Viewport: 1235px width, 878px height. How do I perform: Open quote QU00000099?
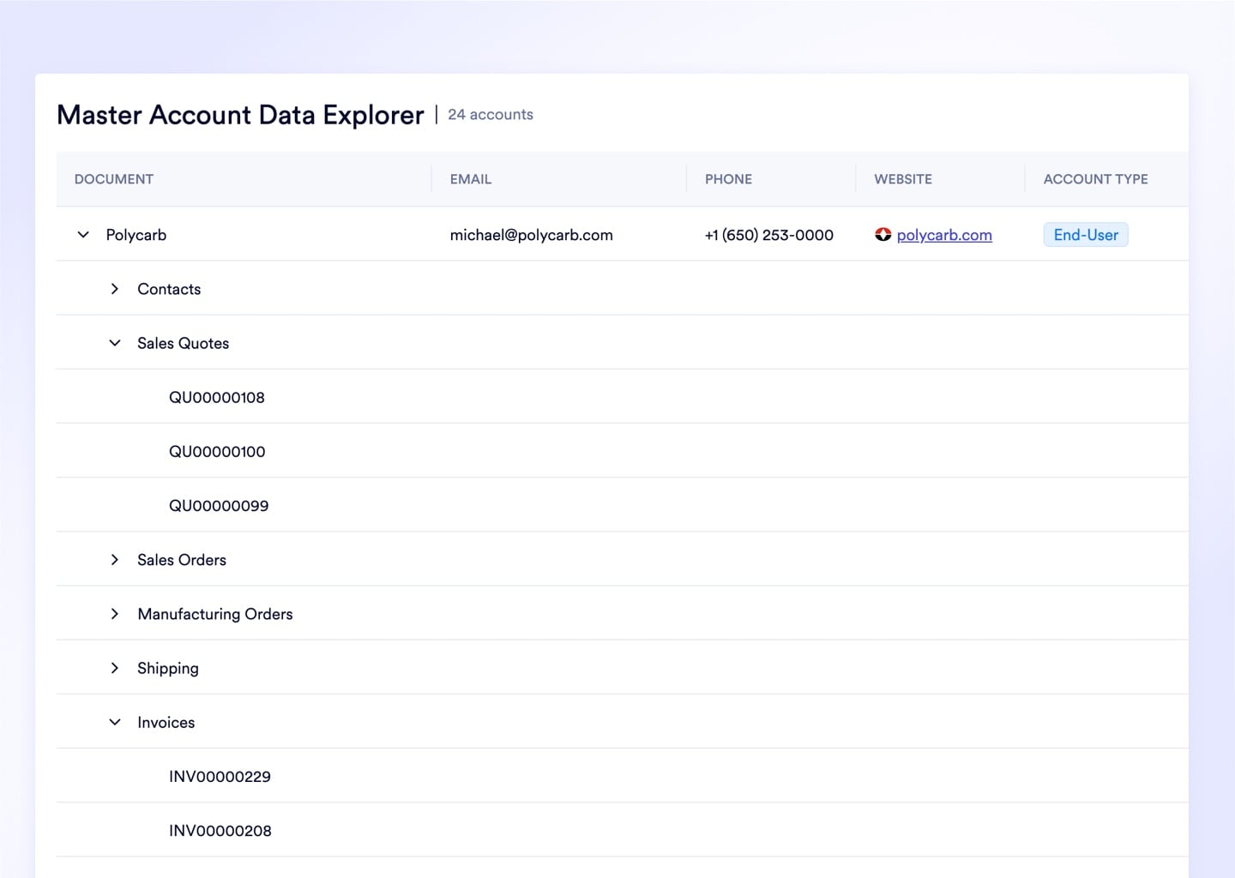(219, 506)
